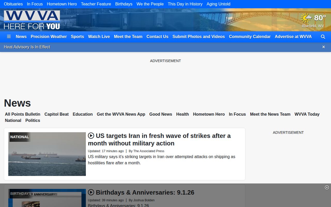This screenshot has width=331, height=207.
Task: Open Contact Us page
Action: [x=157, y=37]
